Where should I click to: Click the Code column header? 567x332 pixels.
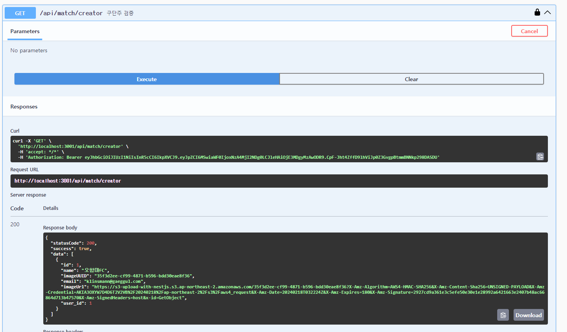17,208
